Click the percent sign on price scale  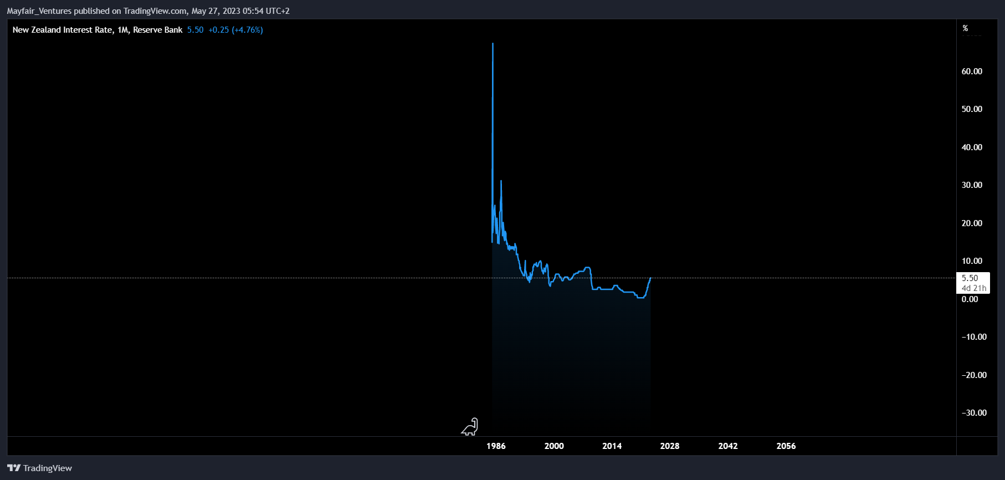[x=965, y=28]
